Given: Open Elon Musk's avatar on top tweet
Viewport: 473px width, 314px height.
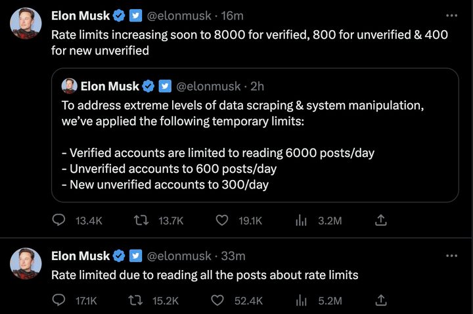Looking at the screenshot, I should tap(26, 24).
